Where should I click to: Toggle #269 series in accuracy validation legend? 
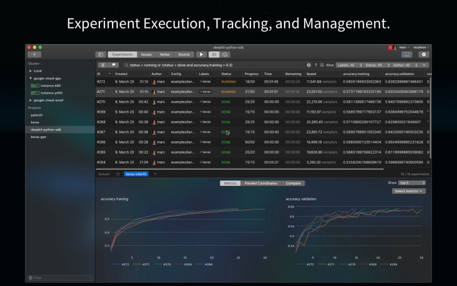point(368,264)
